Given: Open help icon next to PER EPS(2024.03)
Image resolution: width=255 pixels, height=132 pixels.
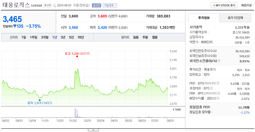Looking at the screenshot, I should [x=218, y=83].
